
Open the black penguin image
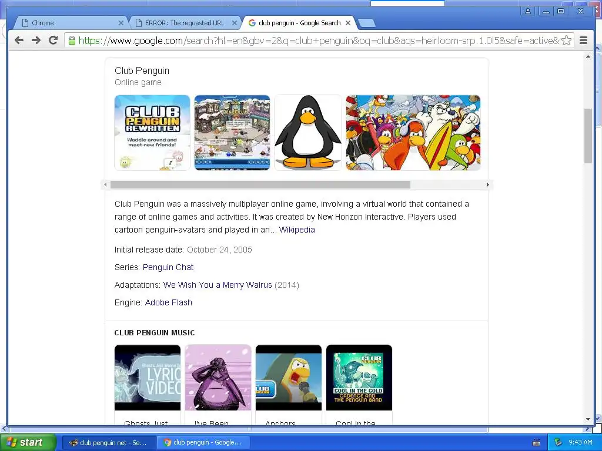click(x=308, y=132)
